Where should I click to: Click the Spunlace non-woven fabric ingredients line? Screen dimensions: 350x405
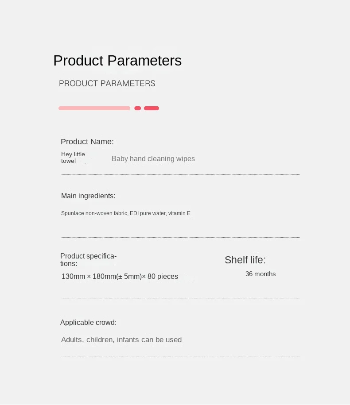[x=126, y=213]
